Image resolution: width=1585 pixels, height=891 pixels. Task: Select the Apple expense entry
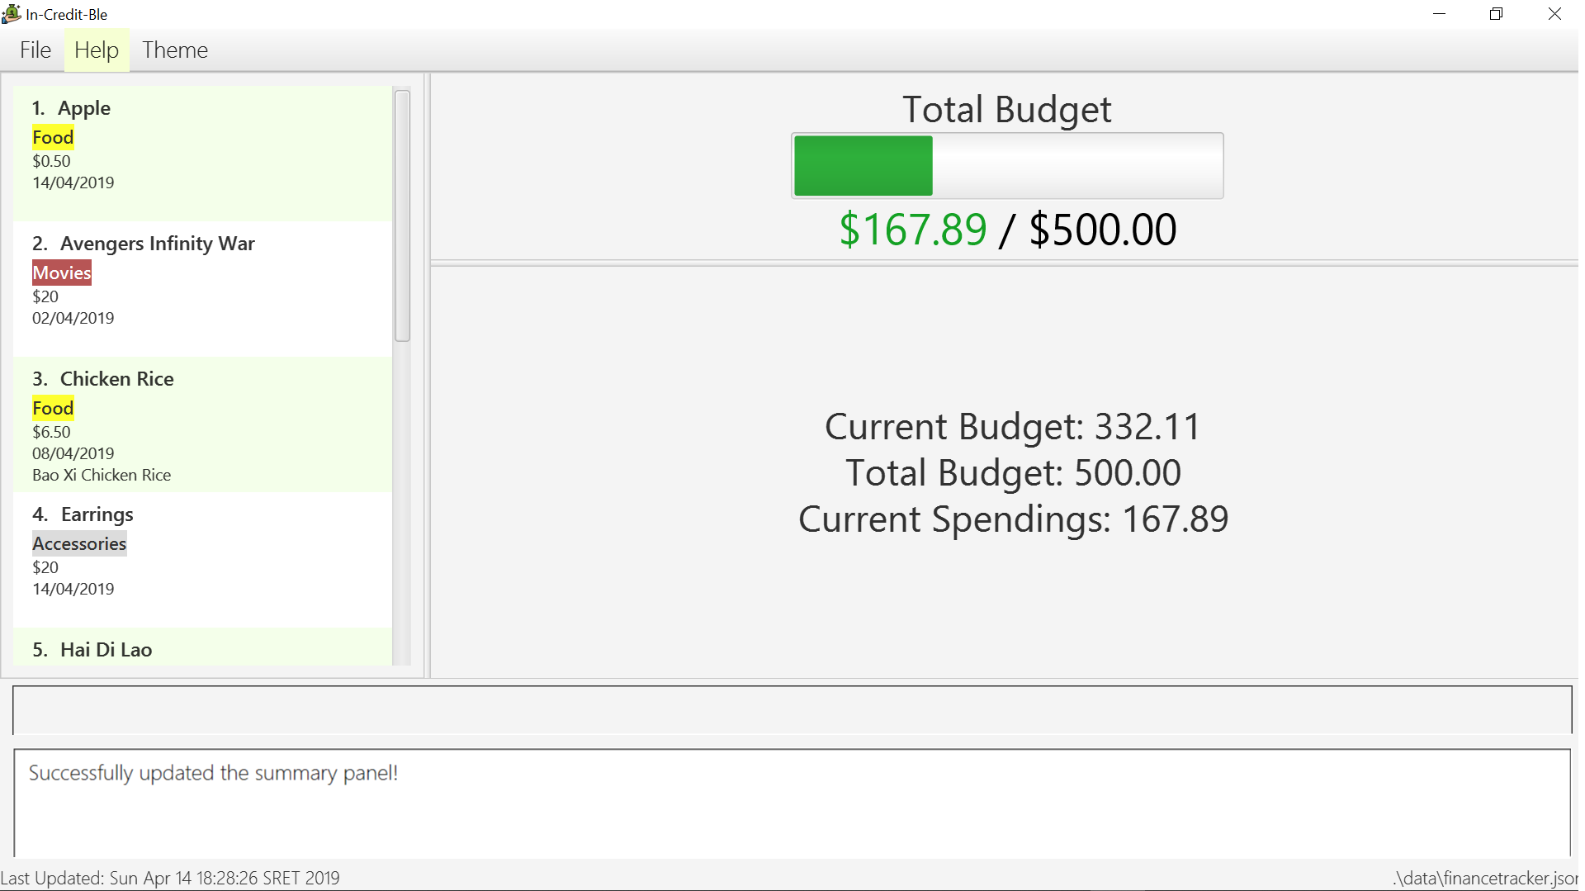pyautogui.click(x=202, y=154)
